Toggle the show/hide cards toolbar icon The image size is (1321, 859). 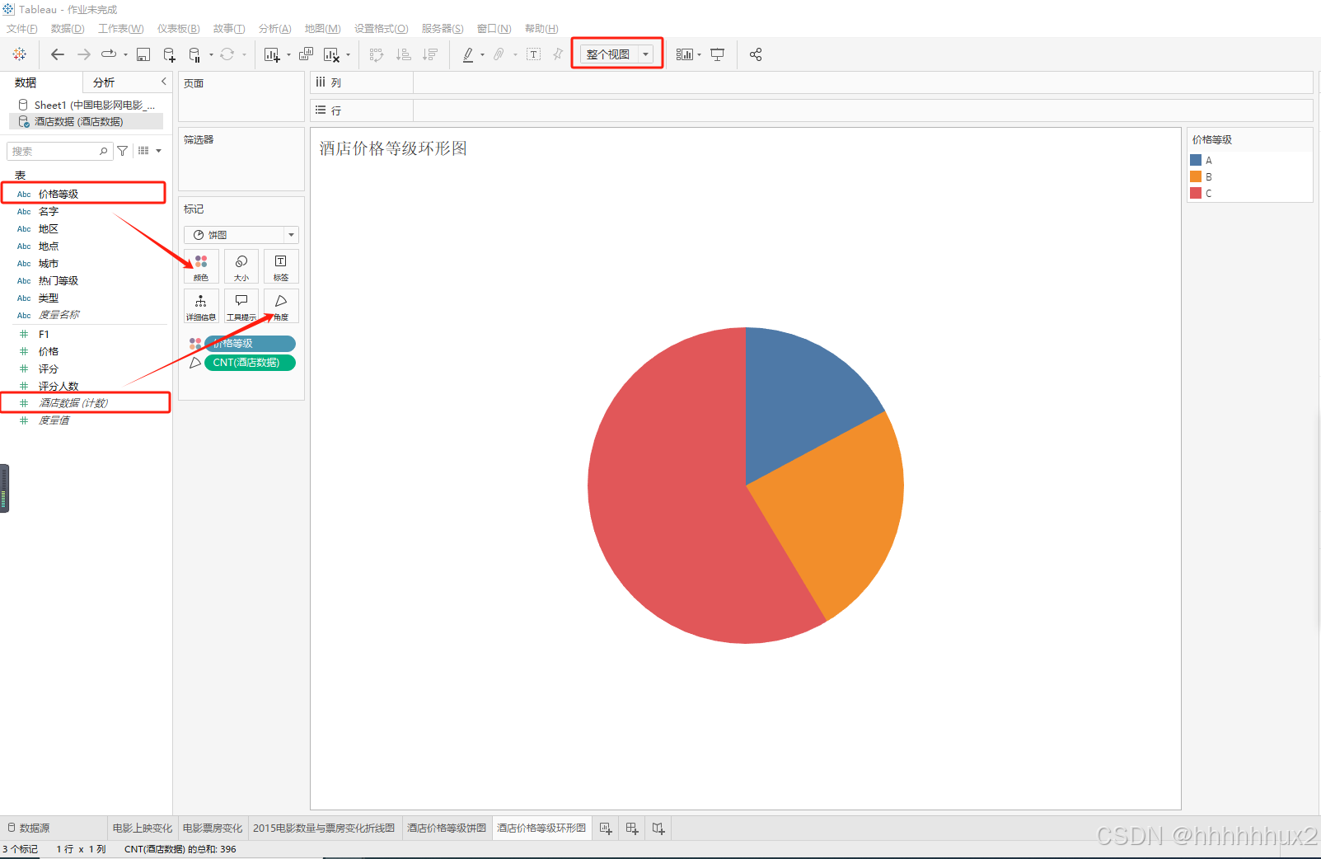pos(685,54)
